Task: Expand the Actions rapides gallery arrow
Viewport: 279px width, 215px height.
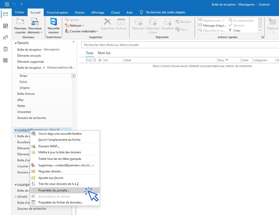Action: coord(260,31)
